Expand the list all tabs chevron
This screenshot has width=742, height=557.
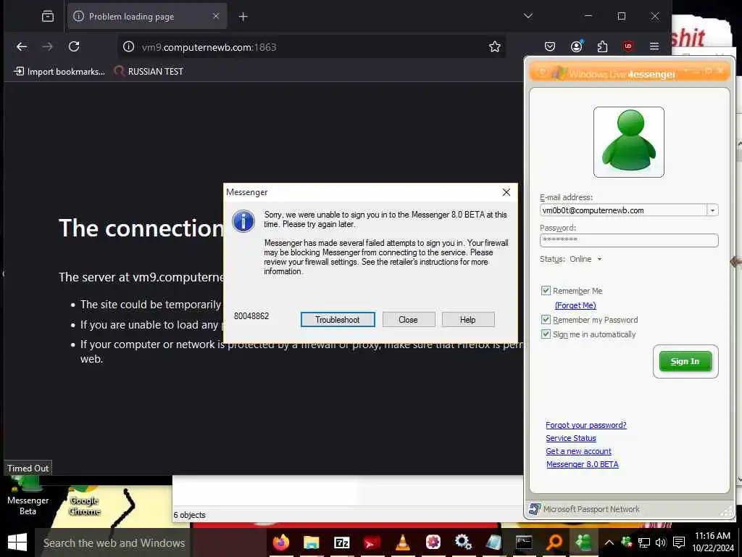pos(528,16)
